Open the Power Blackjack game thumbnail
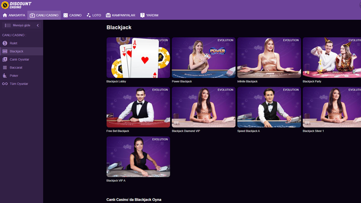Screen dimensions: 361x203 [x=203, y=58]
